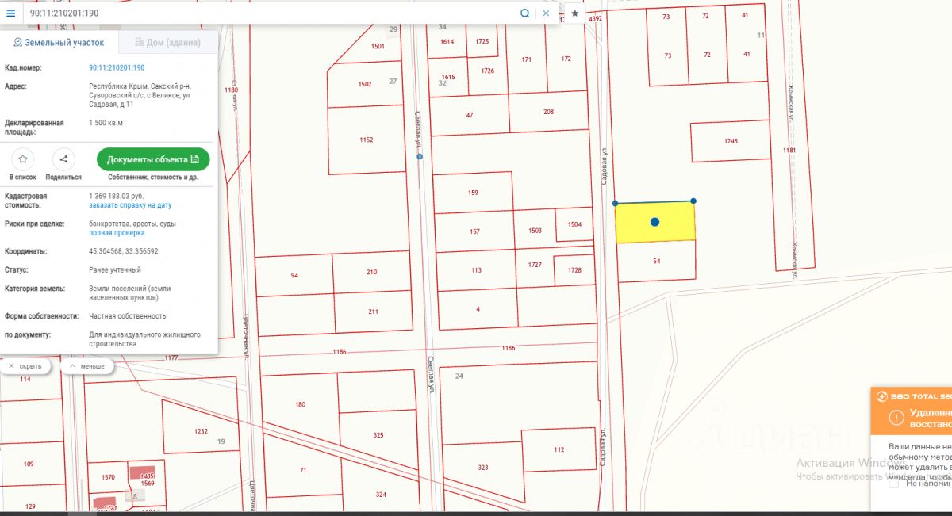Image resolution: width=952 pixels, height=516 pixels.
Task: Select parcel 208 on the map
Action: click(548, 112)
